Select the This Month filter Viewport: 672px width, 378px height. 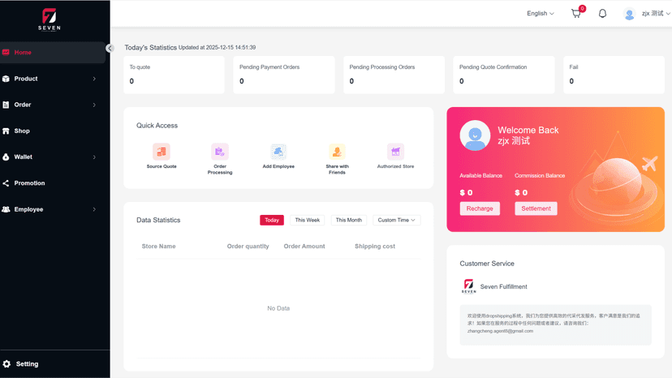point(348,220)
